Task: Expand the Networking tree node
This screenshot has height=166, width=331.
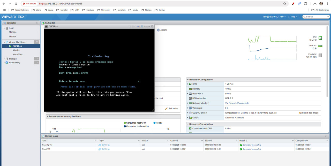Action: [x=4, y=63]
